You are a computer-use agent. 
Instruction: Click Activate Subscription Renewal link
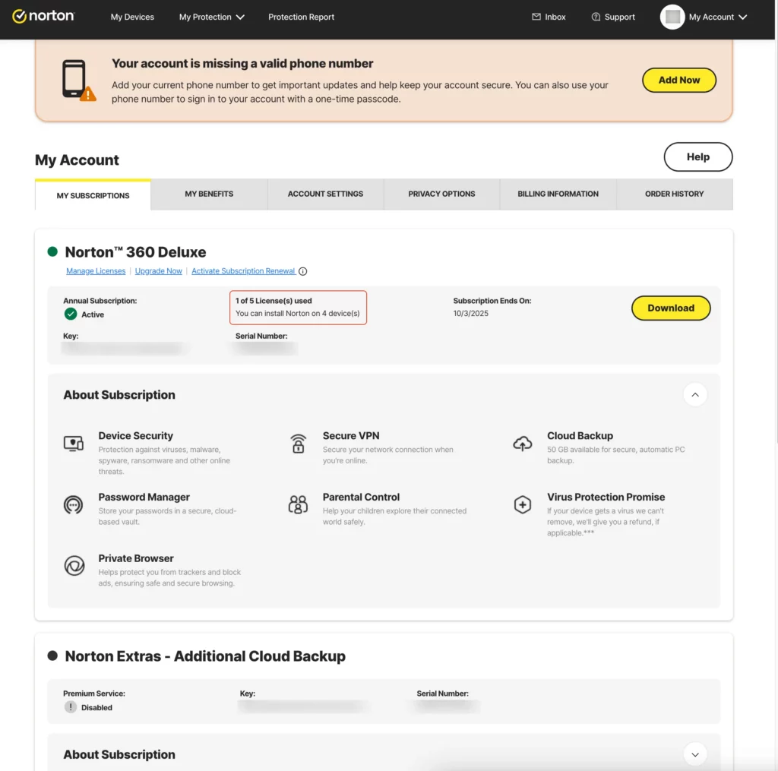point(243,271)
